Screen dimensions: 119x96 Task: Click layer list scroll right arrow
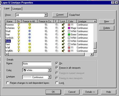click(x=92, y=54)
